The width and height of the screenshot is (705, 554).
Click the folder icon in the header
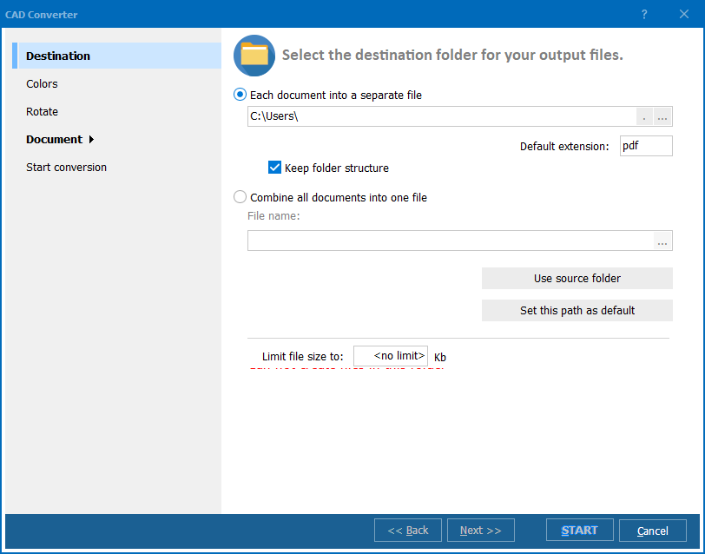254,56
